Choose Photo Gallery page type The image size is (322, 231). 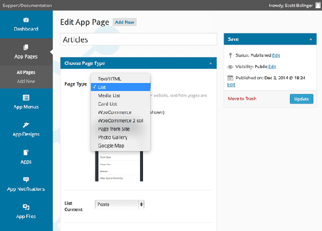[x=121, y=137]
